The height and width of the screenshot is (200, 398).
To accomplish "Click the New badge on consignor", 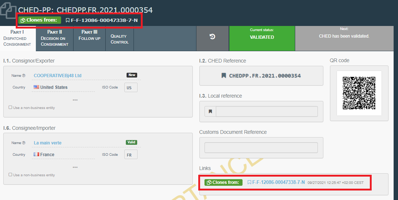I will [132, 75].
